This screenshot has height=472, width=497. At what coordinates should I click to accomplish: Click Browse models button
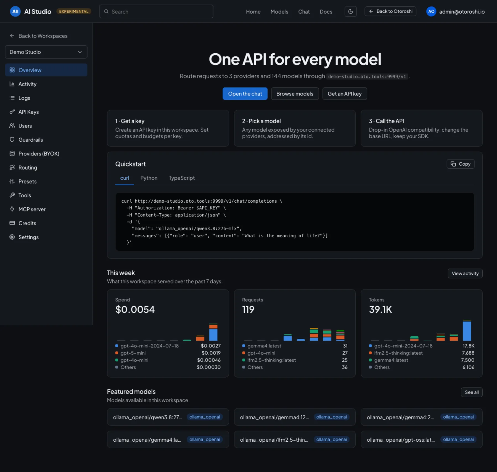click(295, 94)
